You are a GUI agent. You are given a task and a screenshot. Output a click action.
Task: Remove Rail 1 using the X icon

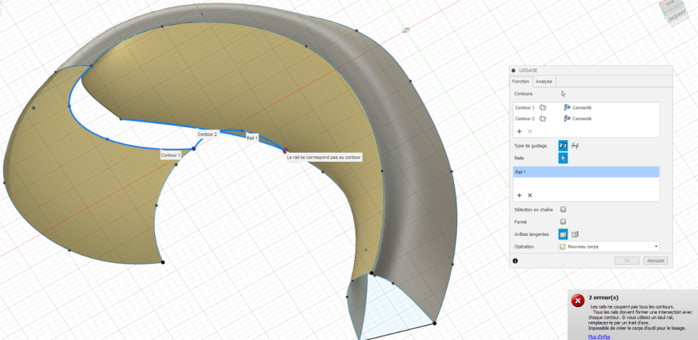(530, 195)
